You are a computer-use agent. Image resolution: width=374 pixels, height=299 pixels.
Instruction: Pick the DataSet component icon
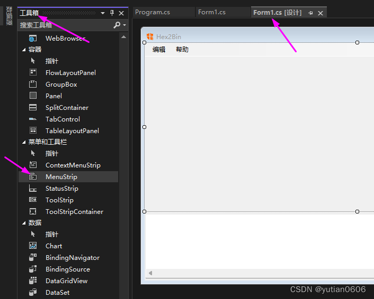[x=33, y=292]
